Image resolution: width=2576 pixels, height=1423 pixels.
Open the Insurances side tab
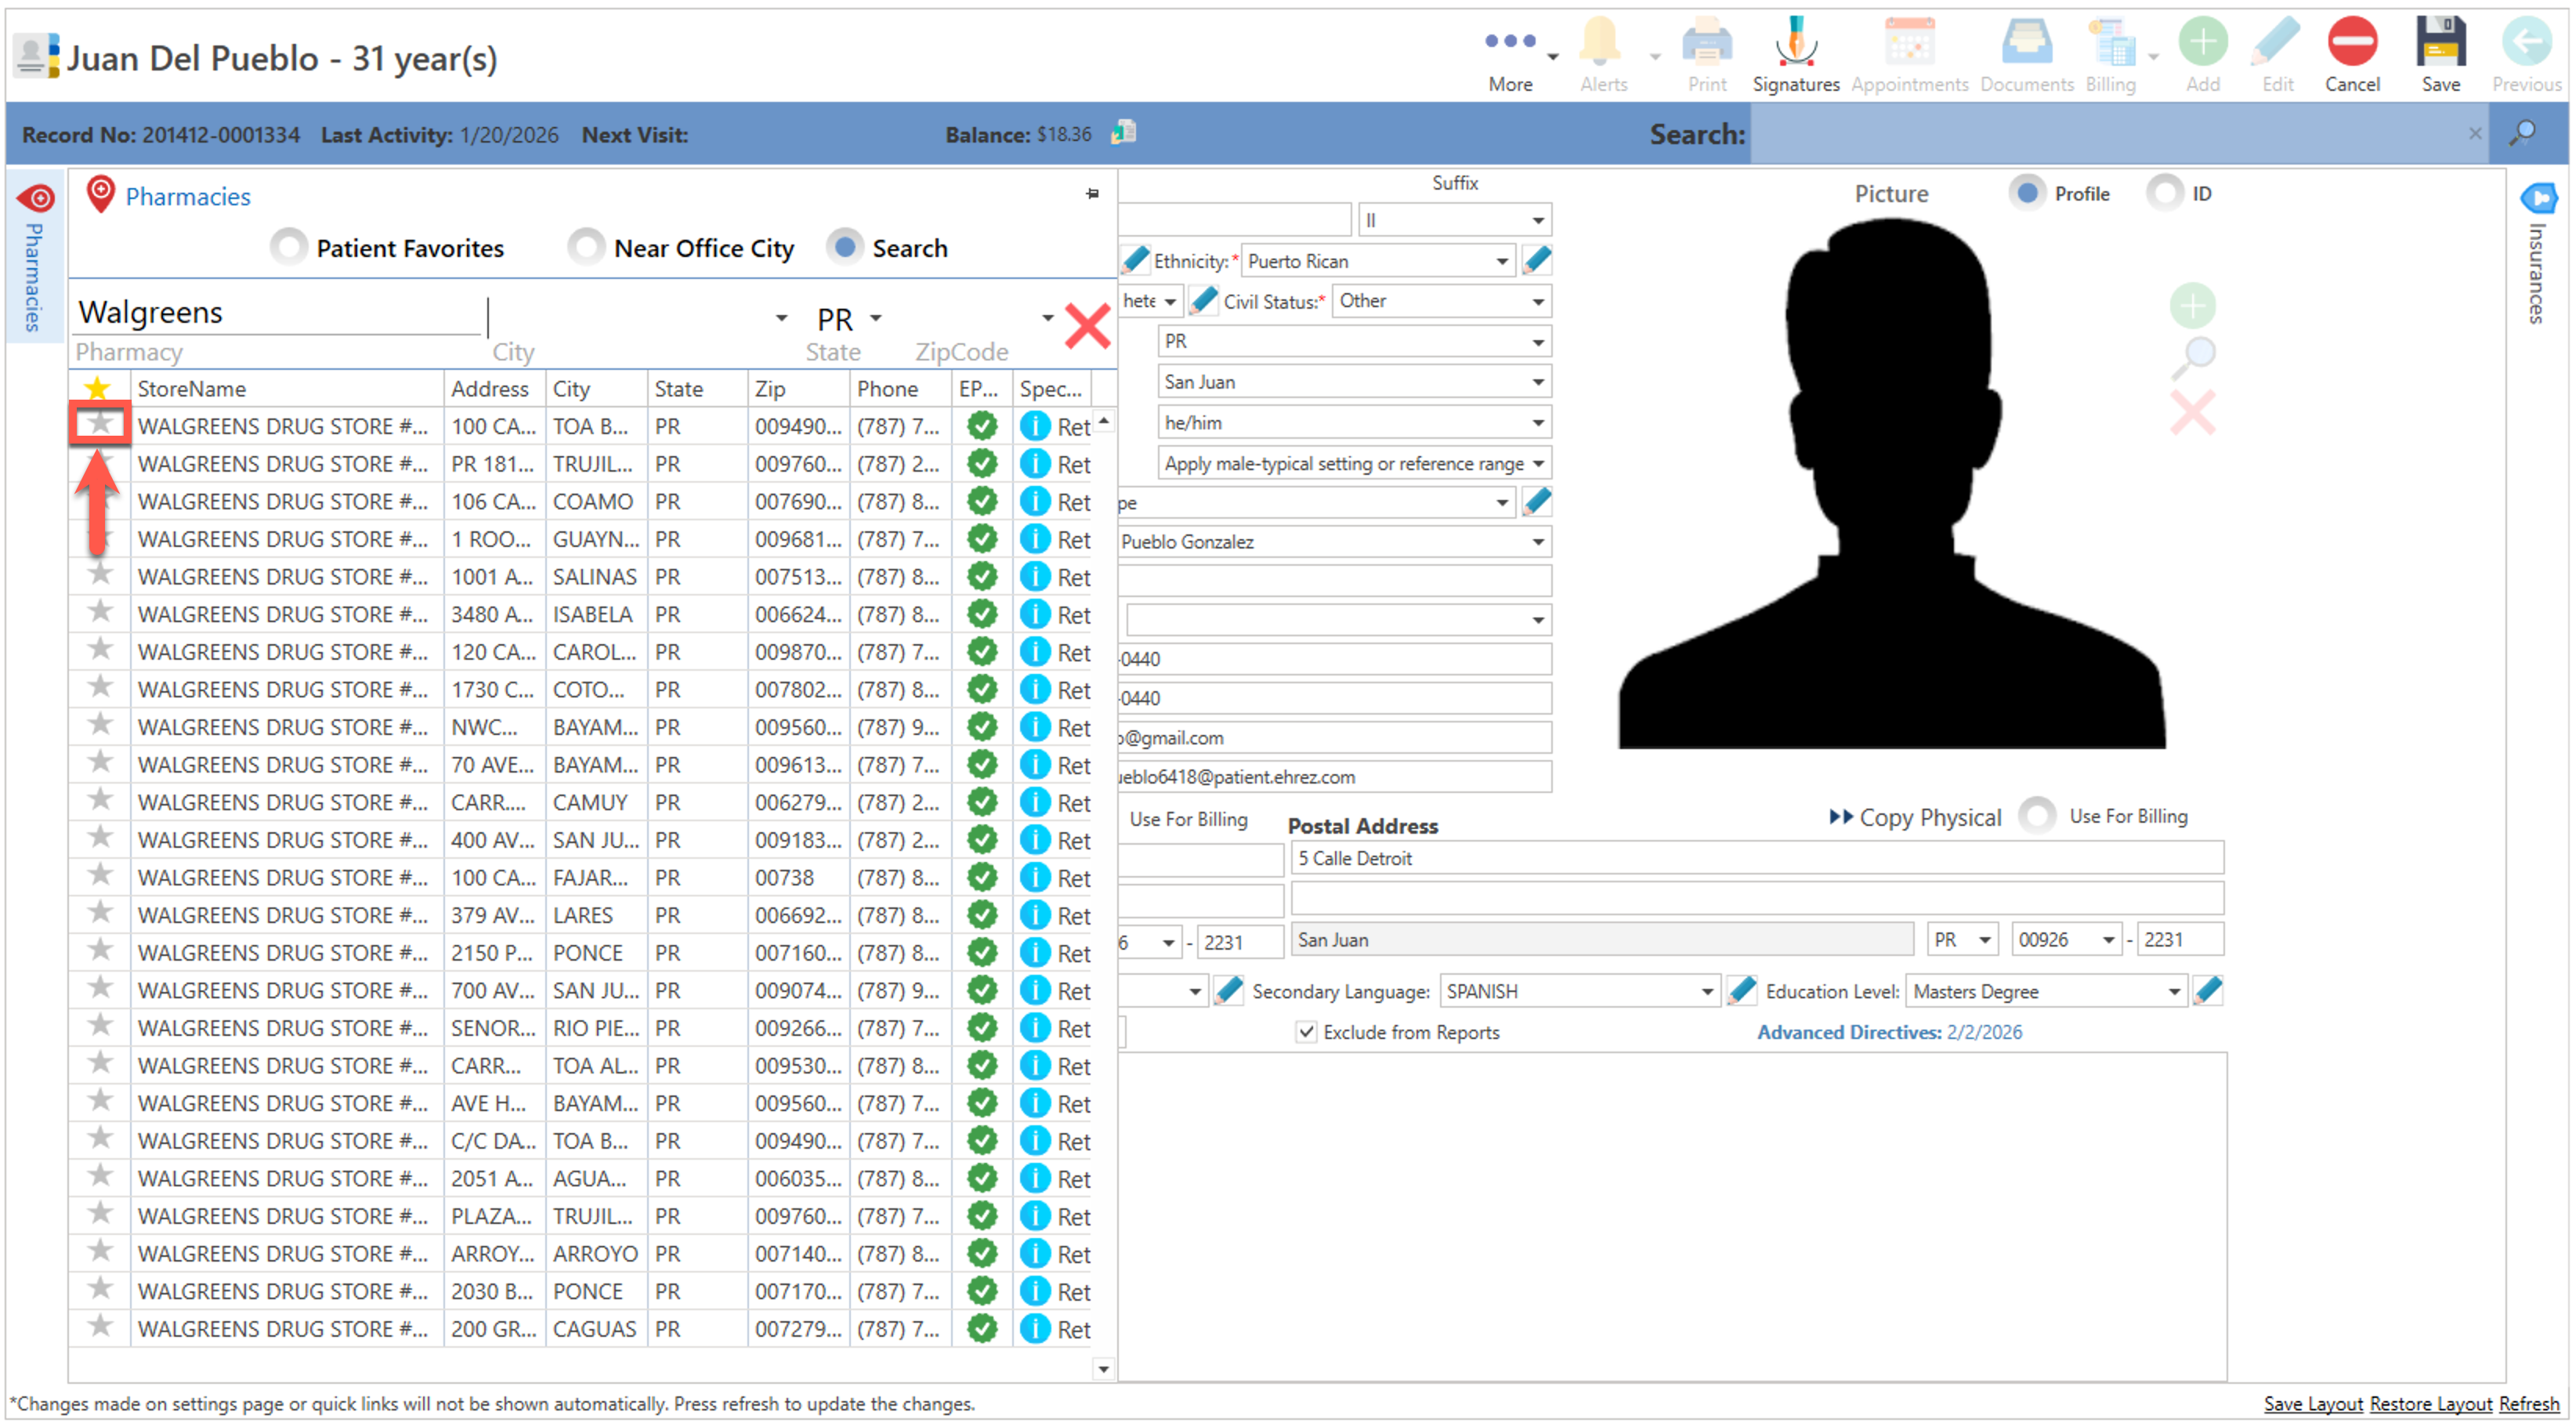coord(2537,255)
